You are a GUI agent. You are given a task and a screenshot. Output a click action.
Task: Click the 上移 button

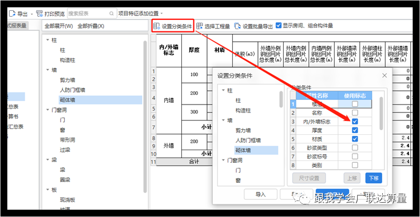pos(352,178)
